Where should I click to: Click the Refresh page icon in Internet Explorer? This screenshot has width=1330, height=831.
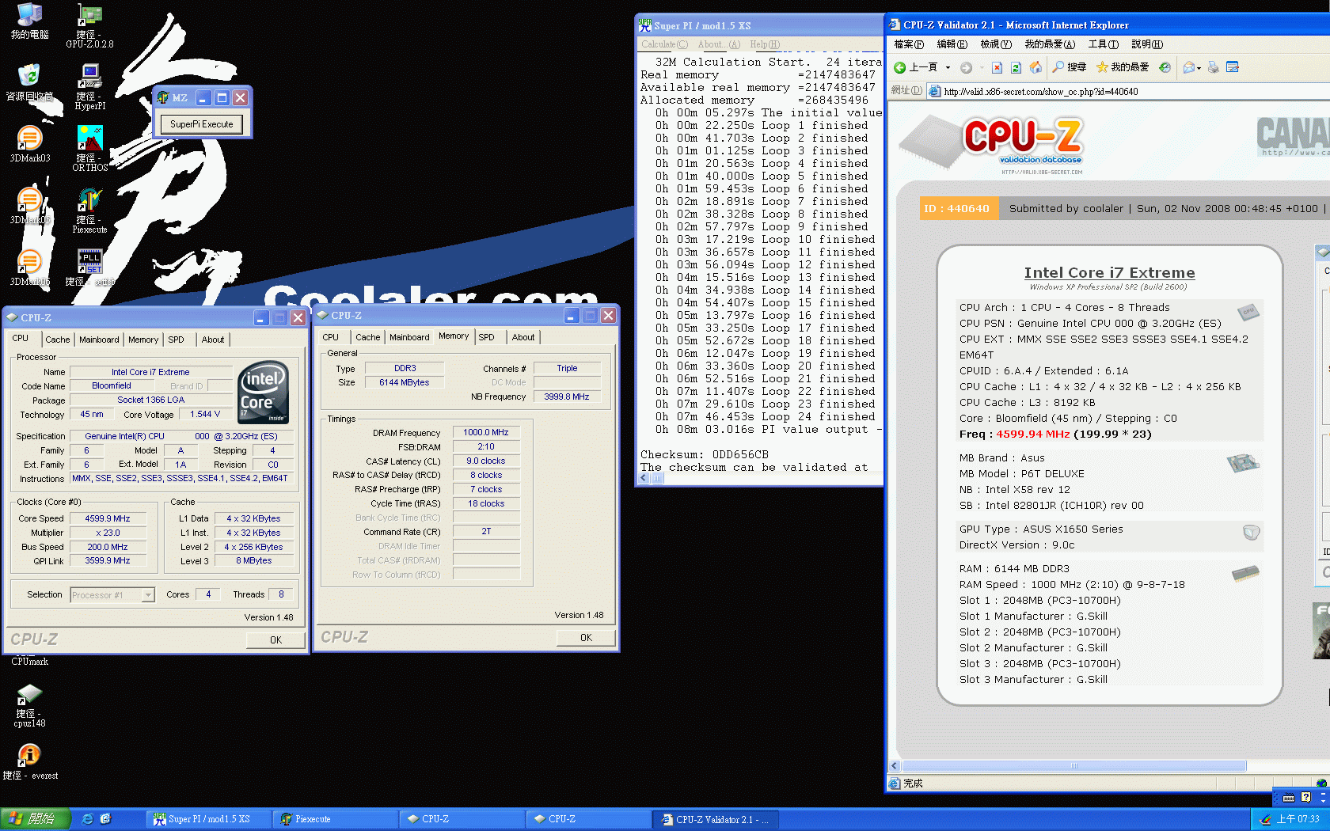[1016, 67]
